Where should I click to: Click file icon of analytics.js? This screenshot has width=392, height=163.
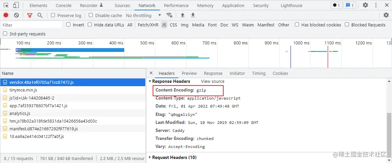point(5,113)
